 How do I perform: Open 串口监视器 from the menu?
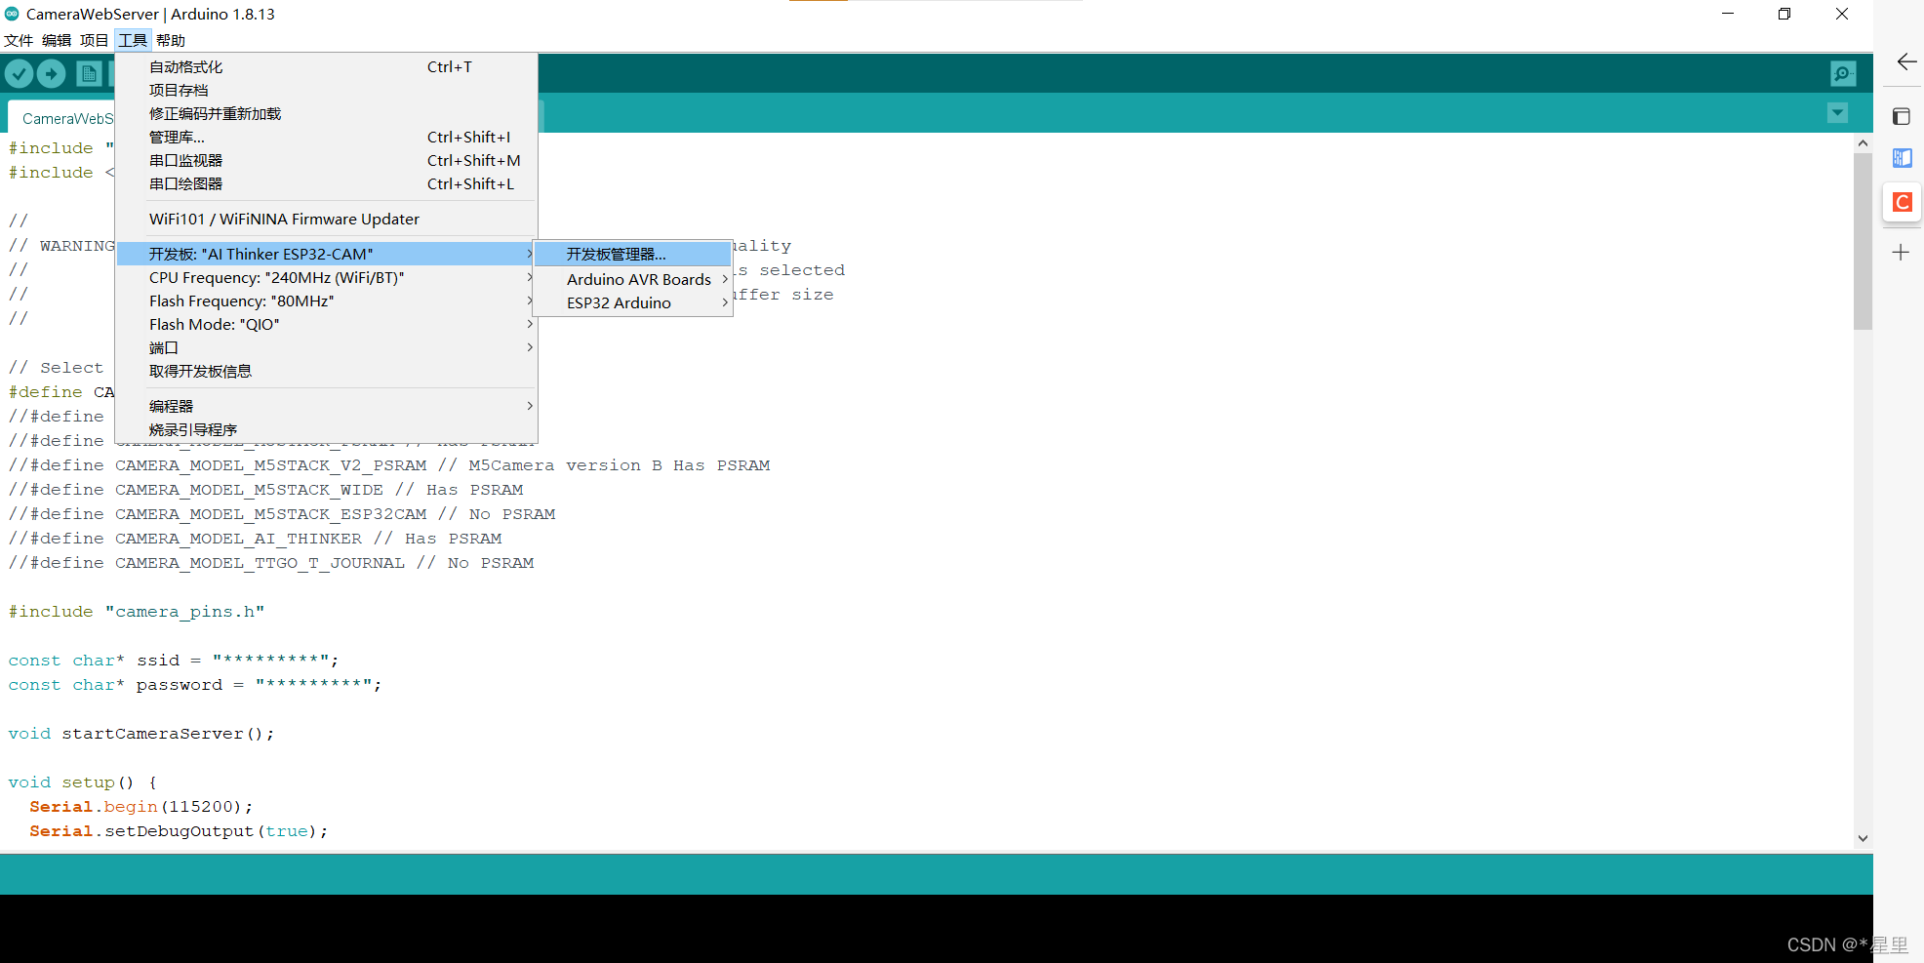326,161
